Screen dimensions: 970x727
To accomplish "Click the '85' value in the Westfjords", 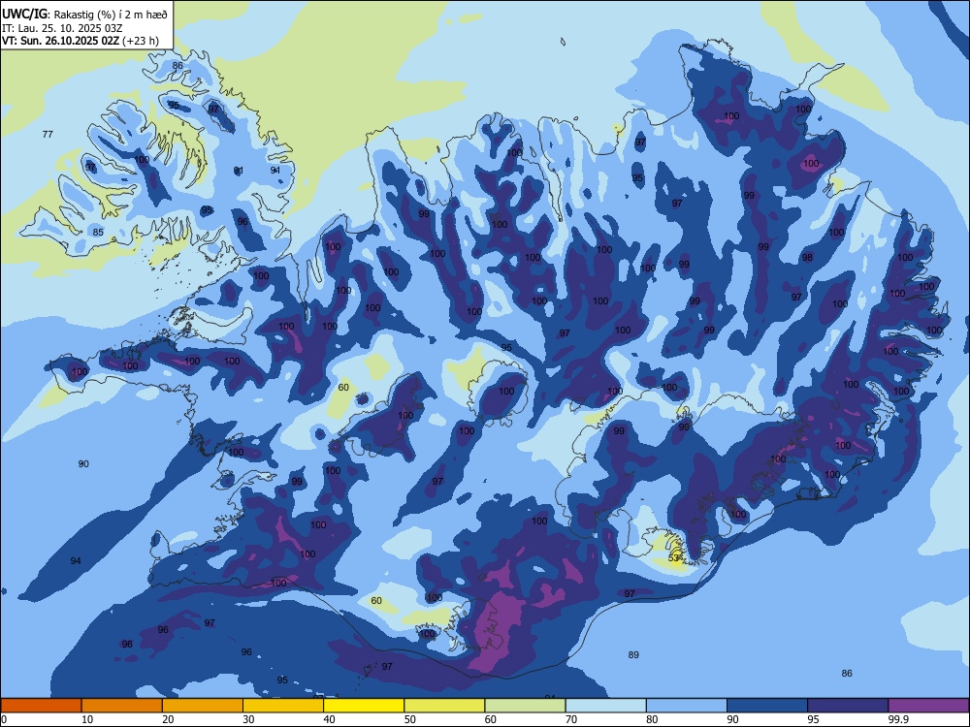I will (x=98, y=233).
